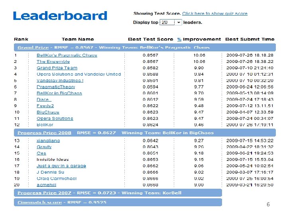Open Grand Prize Team link
Image resolution: width=287 pixels, height=215 pixels.
[57, 68]
